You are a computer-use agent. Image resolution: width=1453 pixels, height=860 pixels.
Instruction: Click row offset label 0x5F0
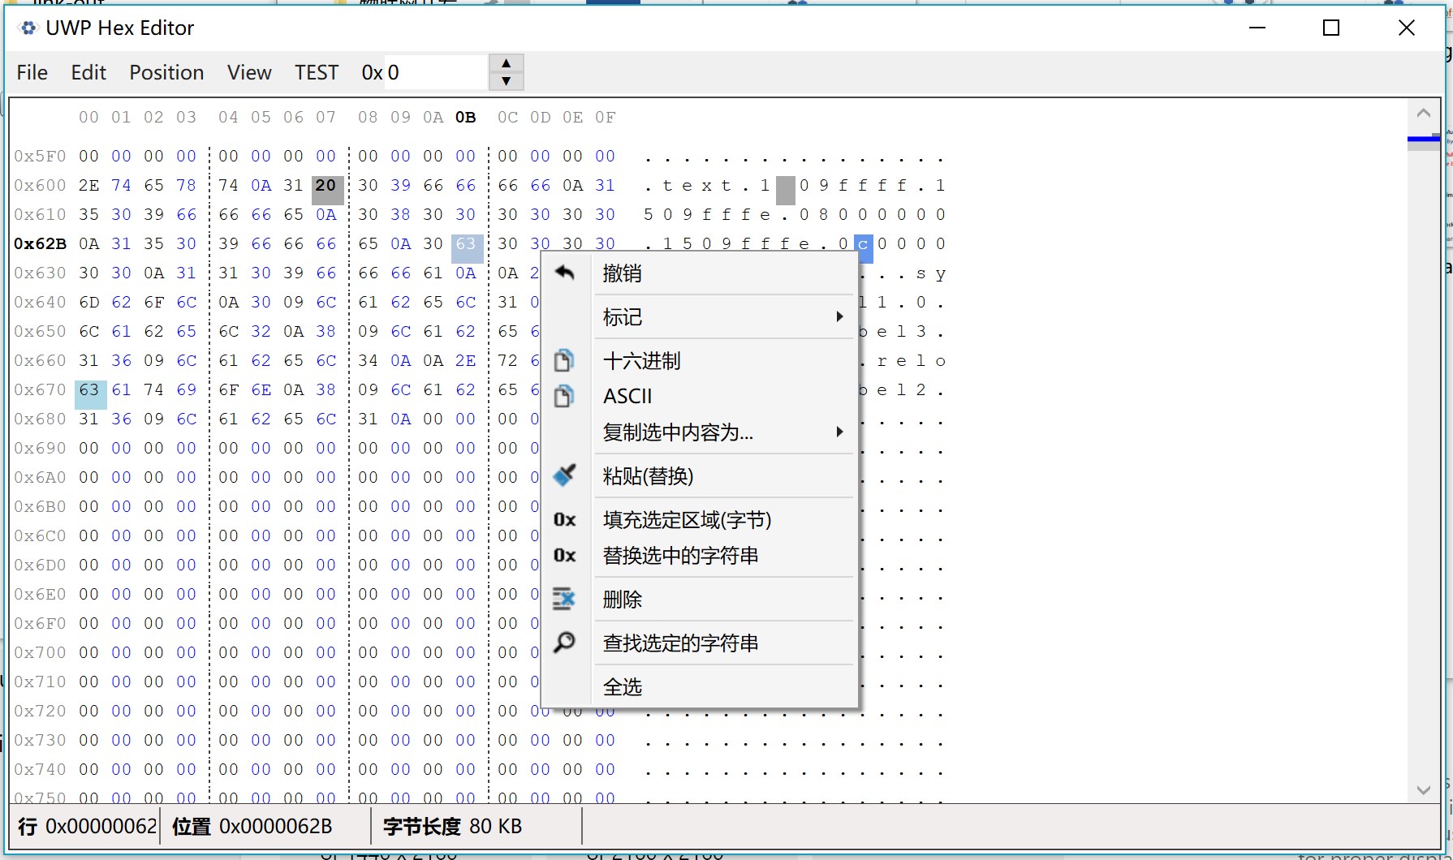[40, 156]
